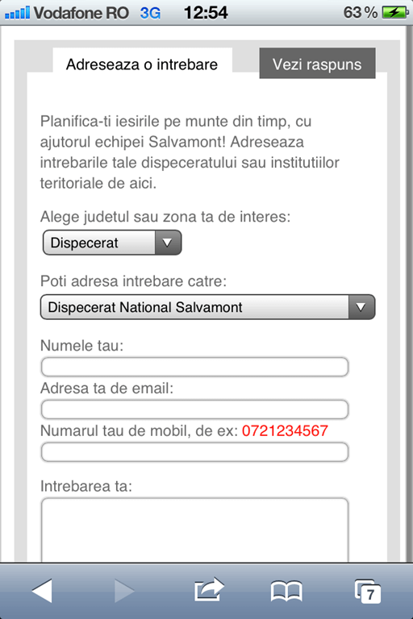413x619 pixels.
Task: Click inside the Intrebarea ta text area
Action: pos(194,530)
